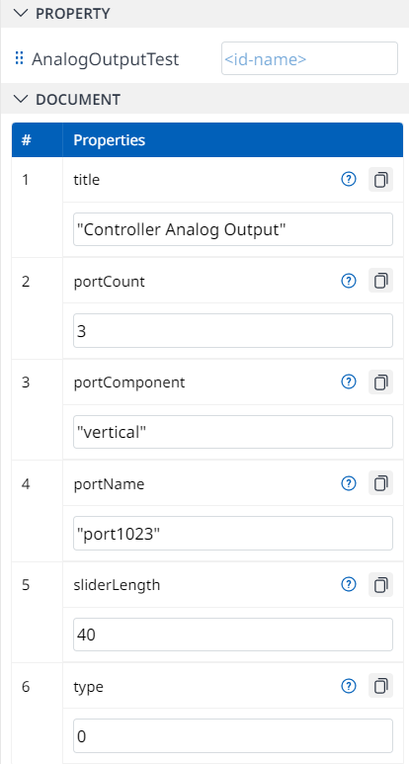This screenshot has width=409, height=764.
Task: Show help for portName property
Action: coord(349,483)
